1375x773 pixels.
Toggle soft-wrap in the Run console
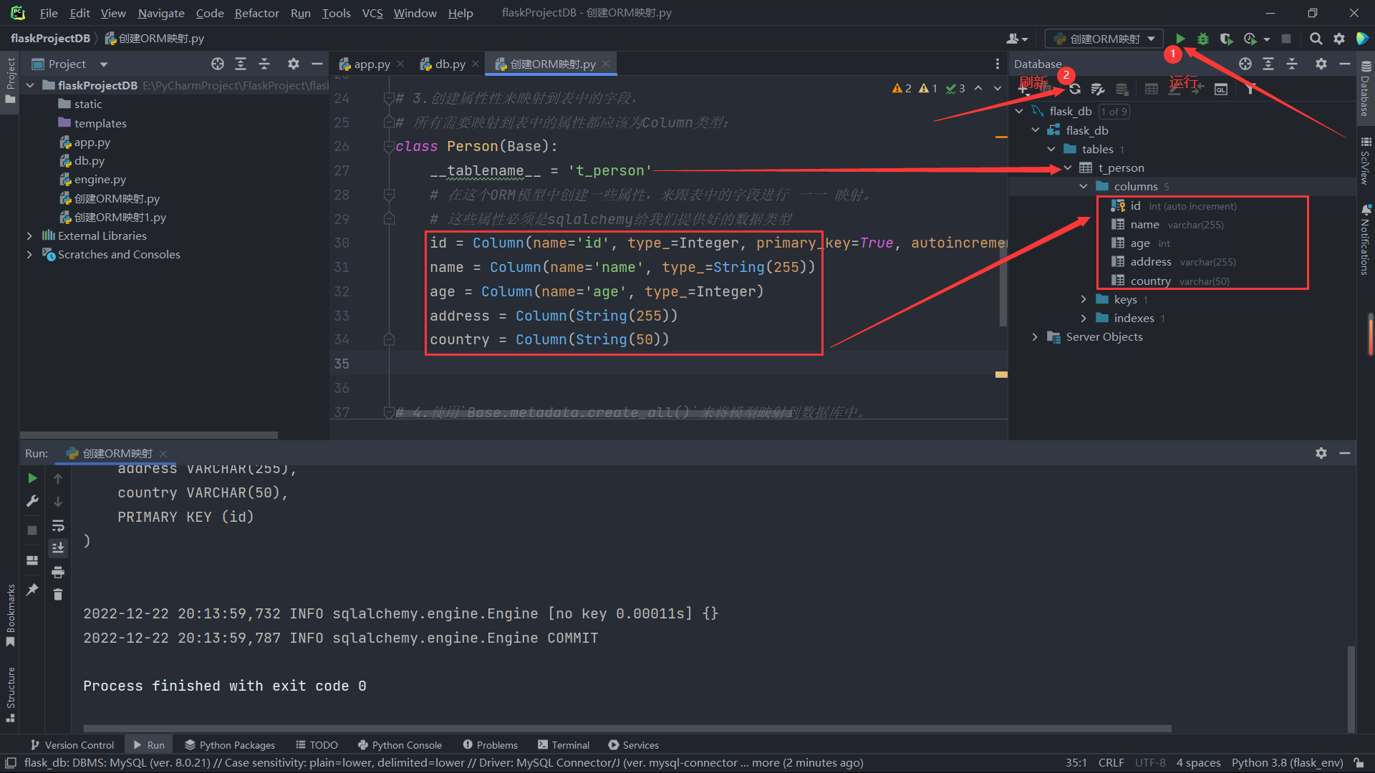coord(58,526)
